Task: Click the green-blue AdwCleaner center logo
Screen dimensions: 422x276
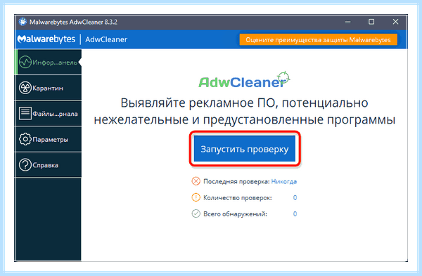Action: coord(244,80)
